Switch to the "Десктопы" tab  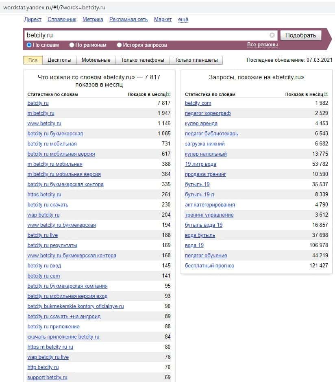point(59,60)
